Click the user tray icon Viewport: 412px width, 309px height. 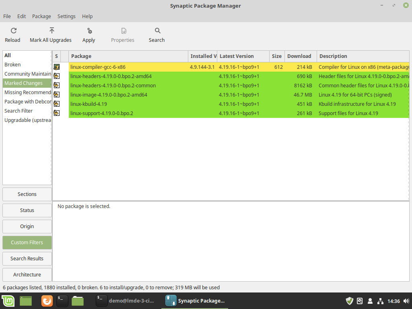pos(370,301)
